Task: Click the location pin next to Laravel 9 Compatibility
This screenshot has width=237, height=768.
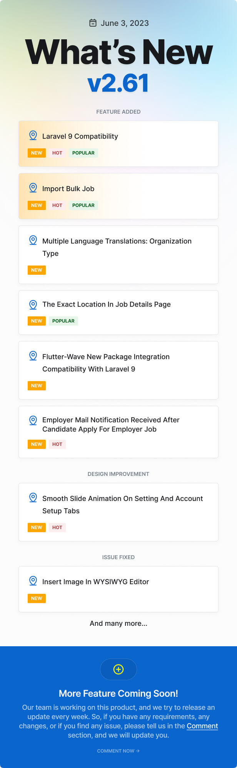Action: tap(33, 135)
